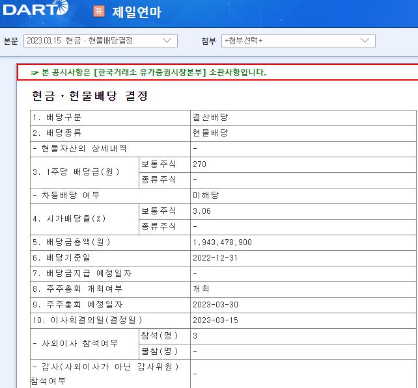Click the orange 유 market badge icon
The height and width of the screenshot is (388, 418).
(x=99, y=11)
